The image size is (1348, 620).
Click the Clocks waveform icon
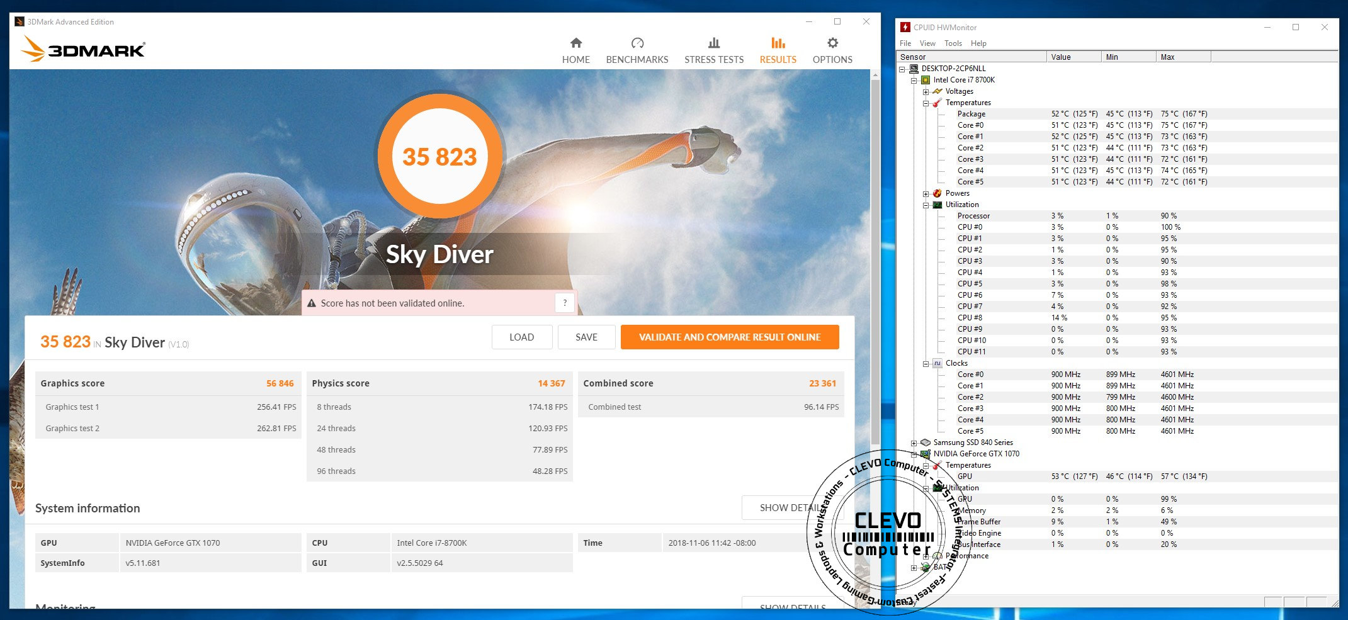[x=937, y=363]
